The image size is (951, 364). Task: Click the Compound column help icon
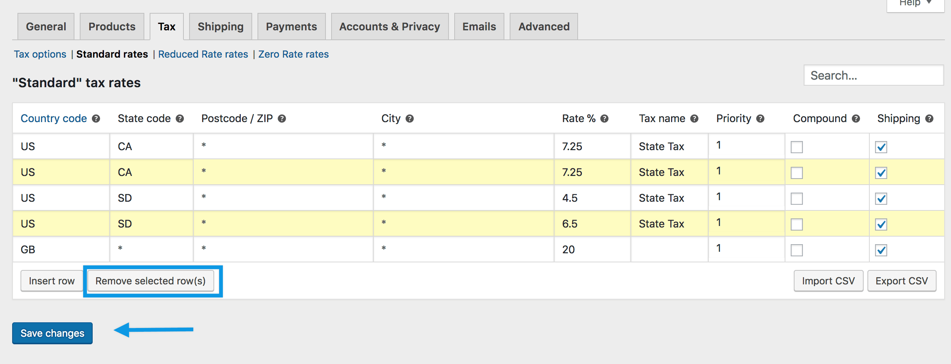tap(856, 119)
